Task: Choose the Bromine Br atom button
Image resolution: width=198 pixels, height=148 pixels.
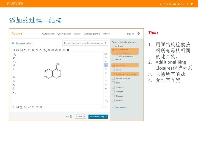Action: click(106, 89)
